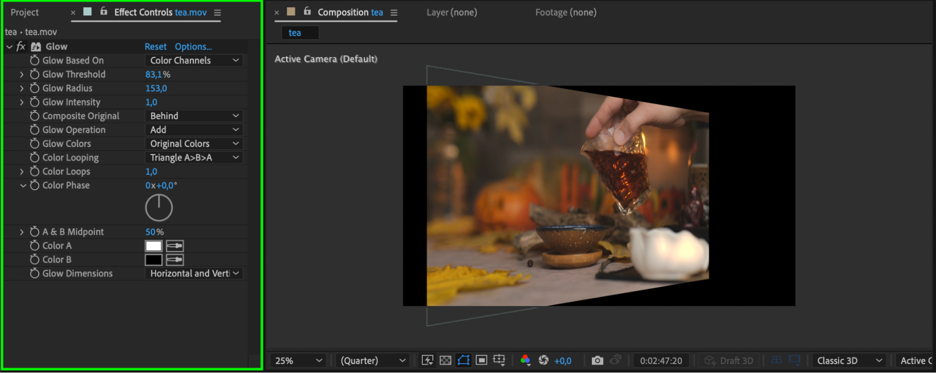
Task: Click the Color B black swatch
Action: point(154,260)
